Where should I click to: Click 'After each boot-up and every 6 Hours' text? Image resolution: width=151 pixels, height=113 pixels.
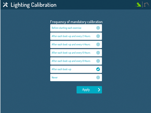71,53
